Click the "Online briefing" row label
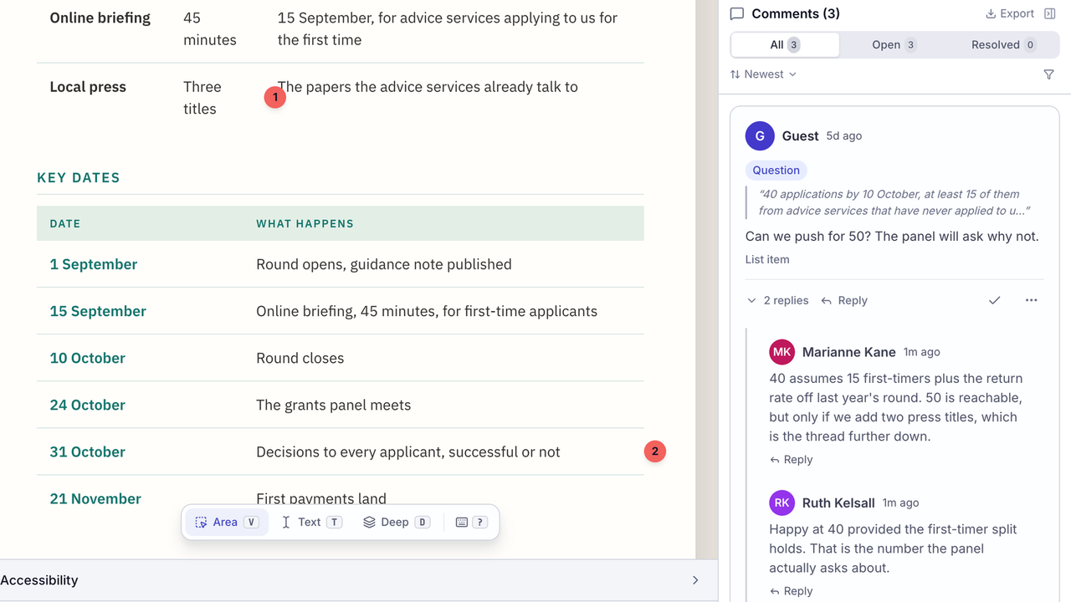Image resolution: width=1071 pixels, height=602 pixels. point(100,18)
